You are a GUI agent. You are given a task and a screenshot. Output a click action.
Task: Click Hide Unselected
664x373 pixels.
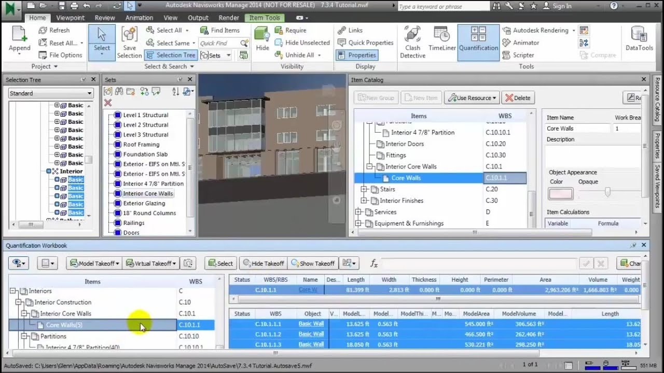[x=302, y=43]
